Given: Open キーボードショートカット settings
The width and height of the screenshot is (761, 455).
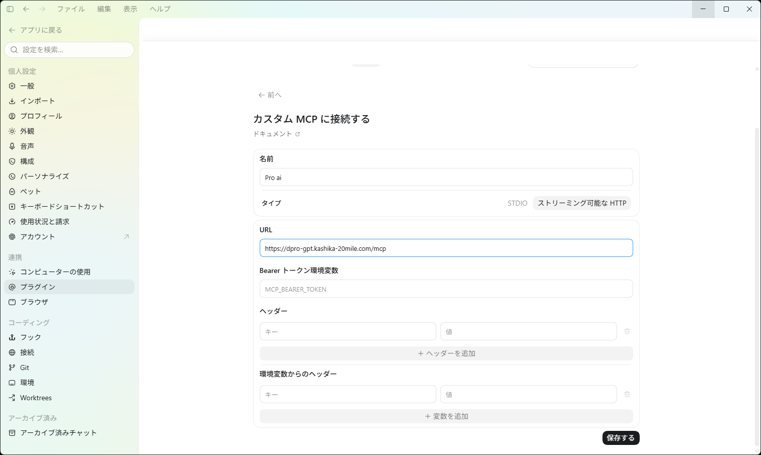Looking at the screenshot, I should pyautogui.click(x=69, y=207).
